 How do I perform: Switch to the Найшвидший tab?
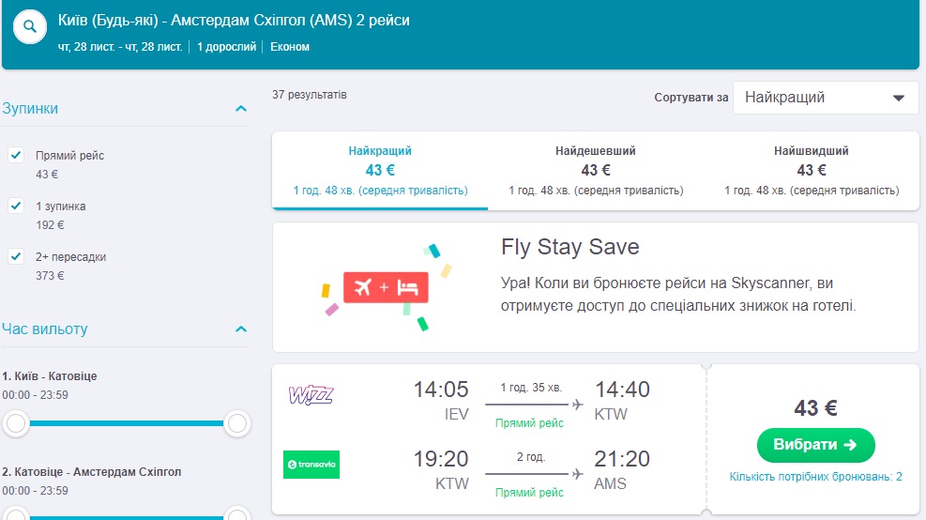tap(812, 170)
